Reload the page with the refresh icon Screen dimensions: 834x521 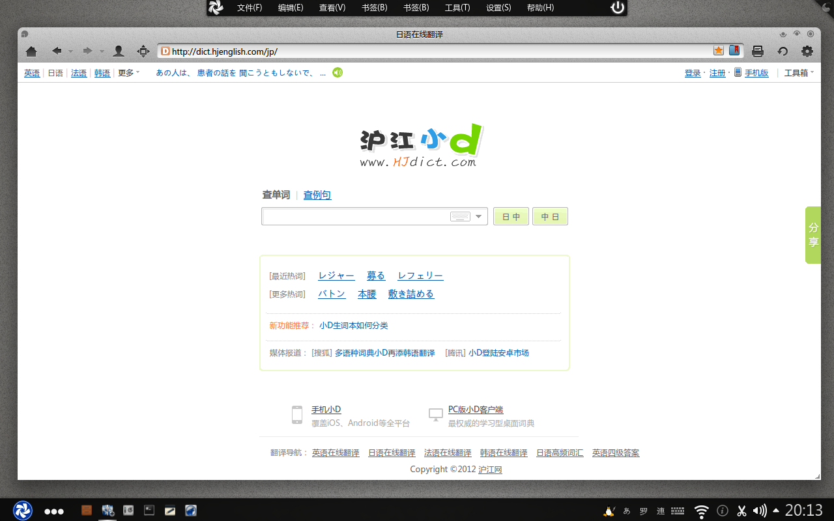pyautogui.click(x=783, y=51)
